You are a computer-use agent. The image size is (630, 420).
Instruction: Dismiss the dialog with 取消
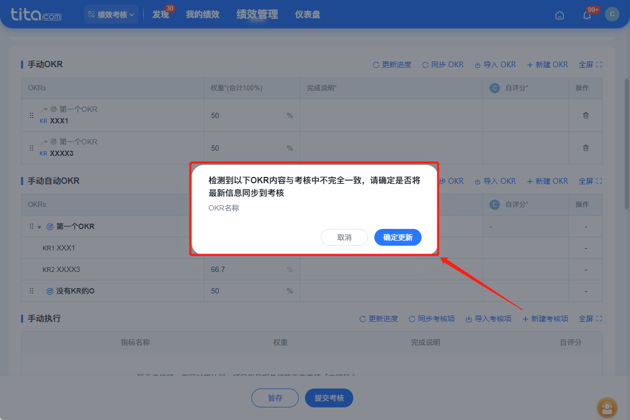[x=344, y=237]
